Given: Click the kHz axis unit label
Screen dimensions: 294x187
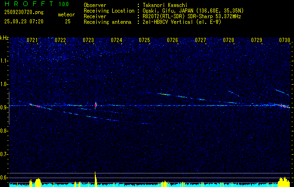Looking at the screenshot, I should tap(4, 38).
